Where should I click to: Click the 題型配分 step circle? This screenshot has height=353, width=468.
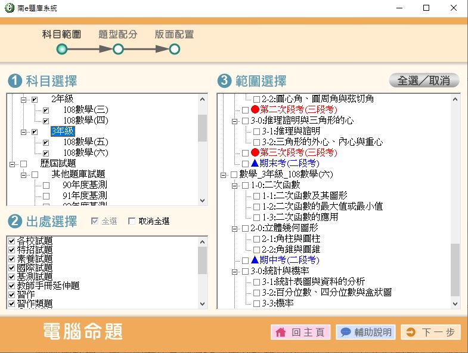118,50
